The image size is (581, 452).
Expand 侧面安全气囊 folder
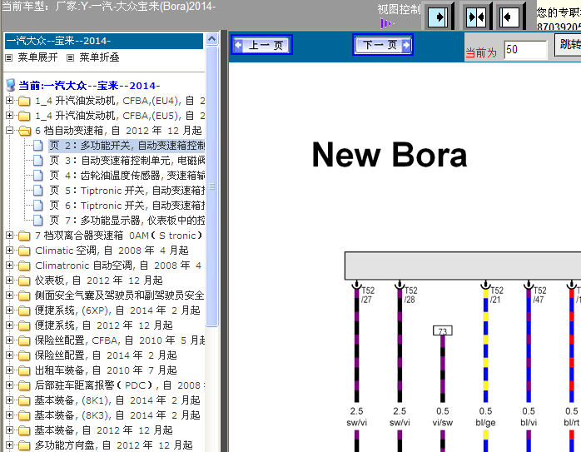click(x=10, y=295)
